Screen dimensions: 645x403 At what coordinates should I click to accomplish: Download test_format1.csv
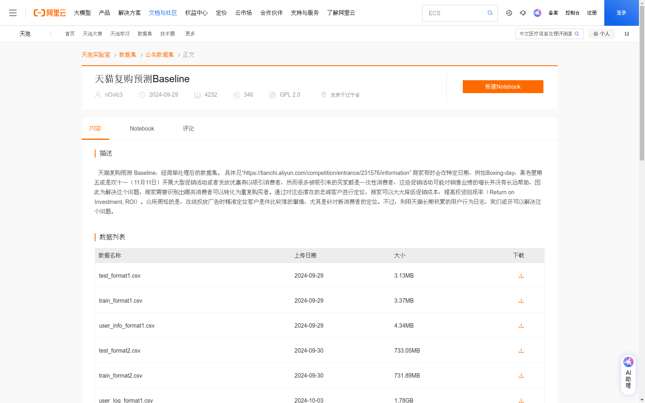coord(521,276)
